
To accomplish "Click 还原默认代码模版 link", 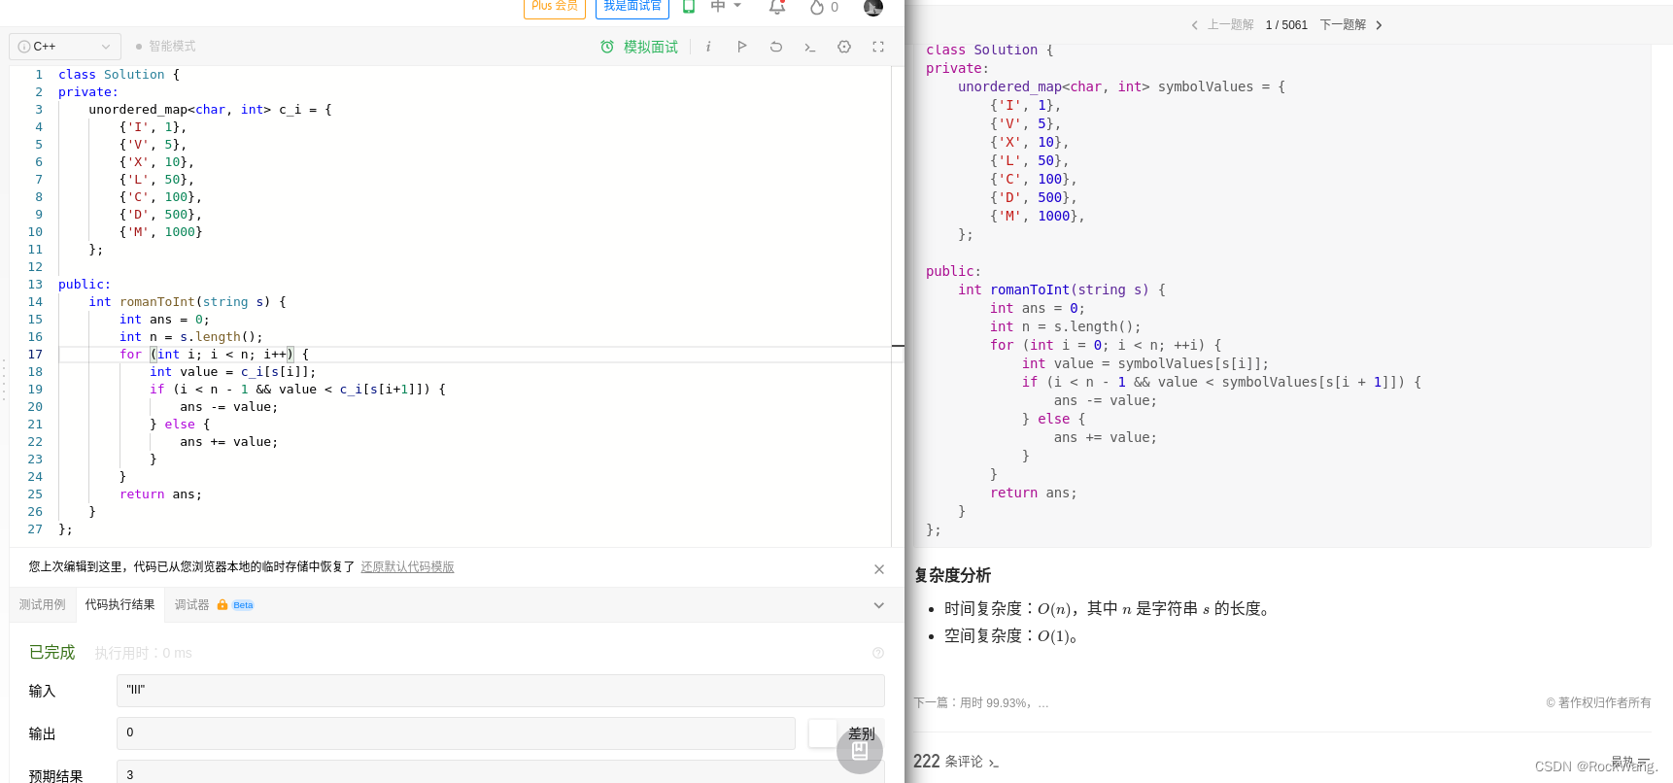I will point(407,567).
